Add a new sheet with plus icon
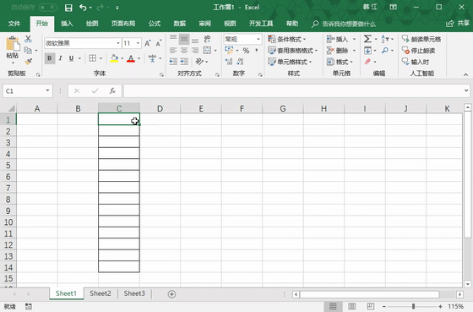 click(x=171, y=294)
